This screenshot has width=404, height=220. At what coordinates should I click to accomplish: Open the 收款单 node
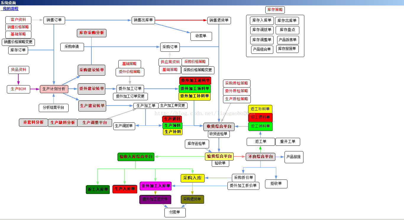pyautogui.click(x=201, y=36)
